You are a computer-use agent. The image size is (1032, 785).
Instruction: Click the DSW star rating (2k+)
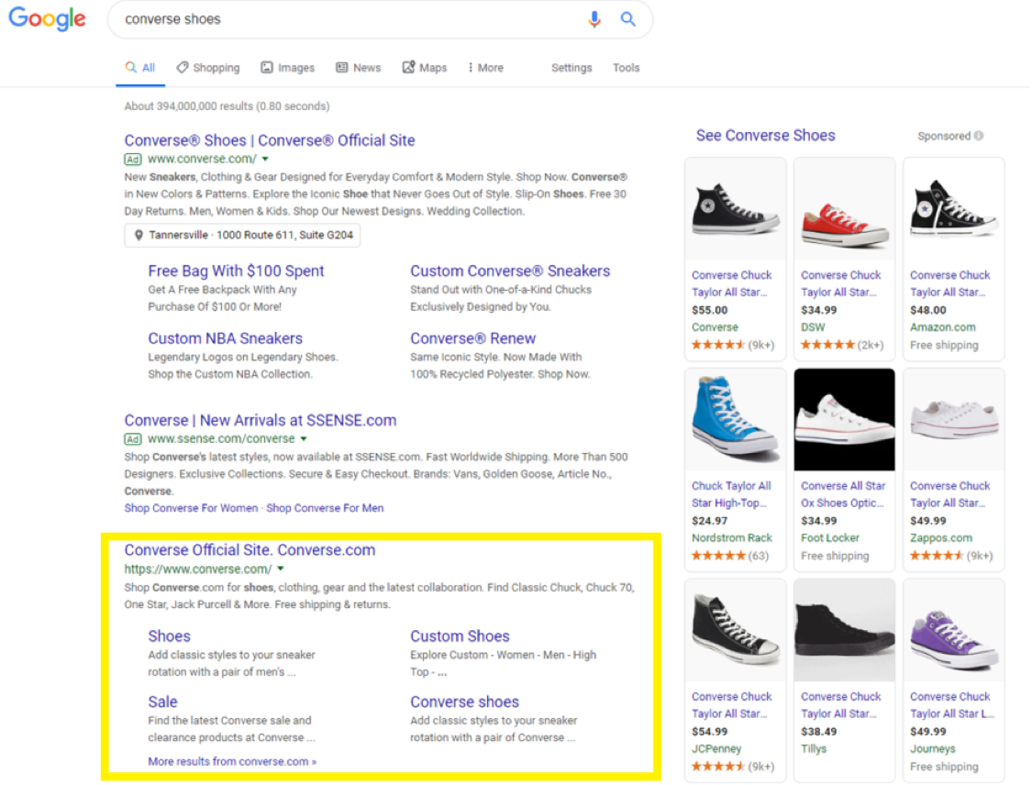pos(842,345)
